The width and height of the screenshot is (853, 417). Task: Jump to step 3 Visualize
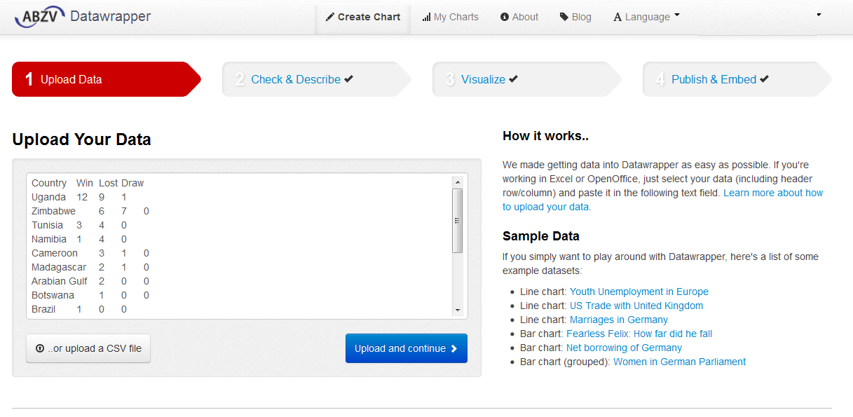(x=526, y=79)
